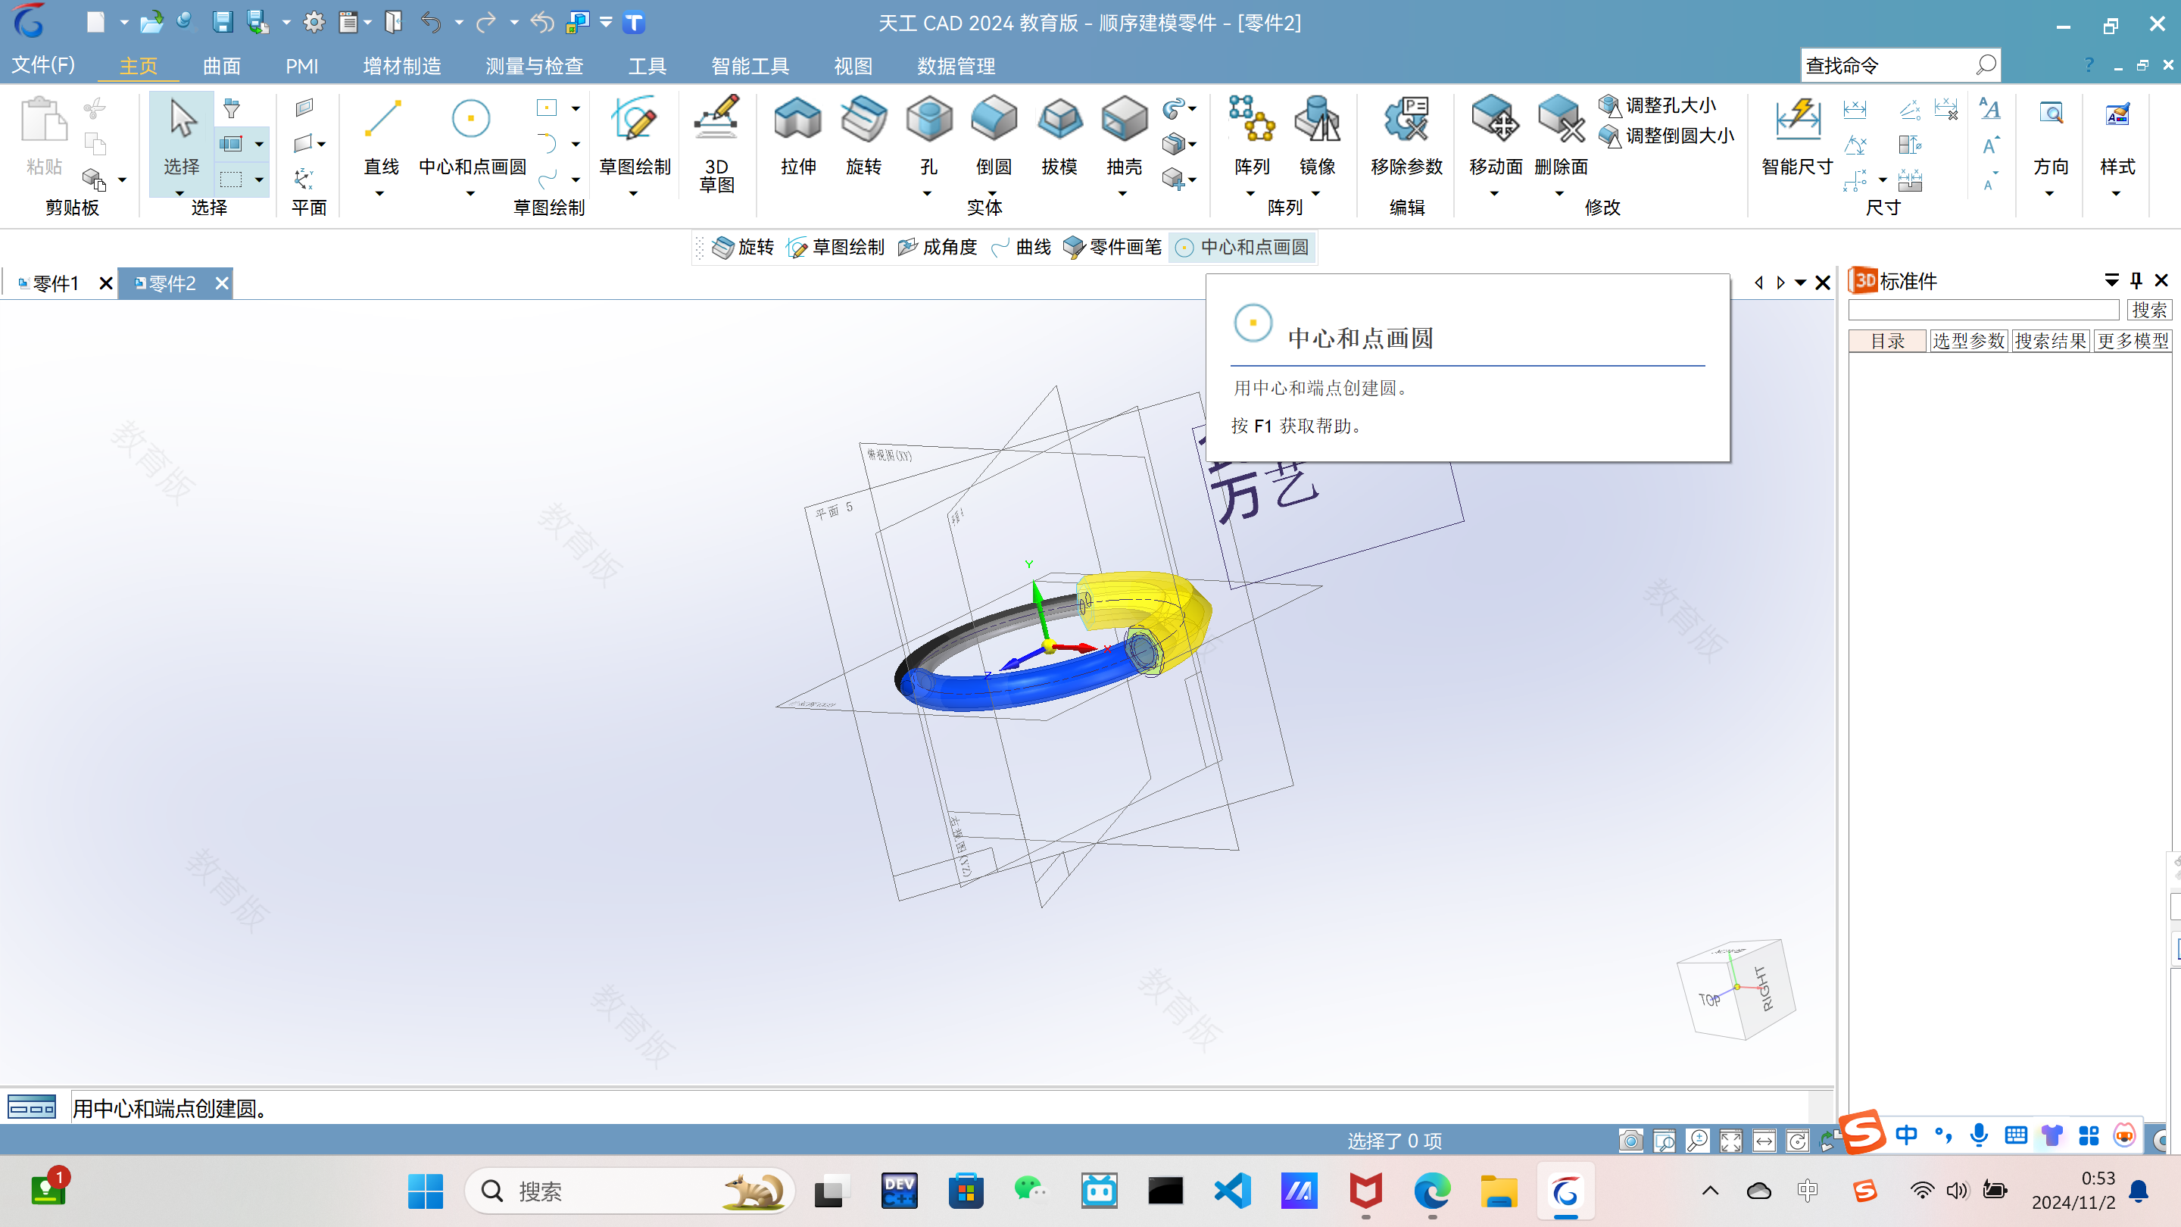
Task: Expand the 孔 dropdown arrow
Action: tap(927, 193)
